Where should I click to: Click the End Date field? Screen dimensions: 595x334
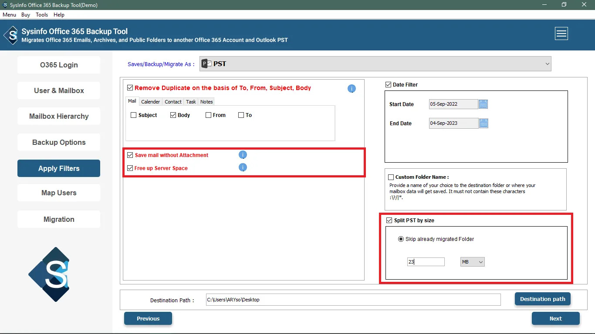pyautogui.click(x=453, y=123)
